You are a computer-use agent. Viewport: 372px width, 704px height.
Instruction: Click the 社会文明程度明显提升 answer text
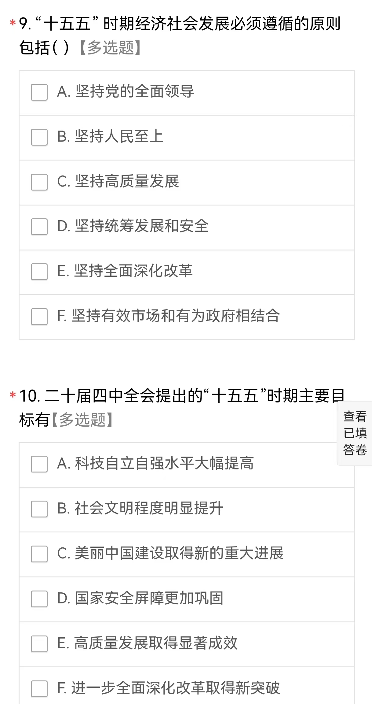point(149,508)
